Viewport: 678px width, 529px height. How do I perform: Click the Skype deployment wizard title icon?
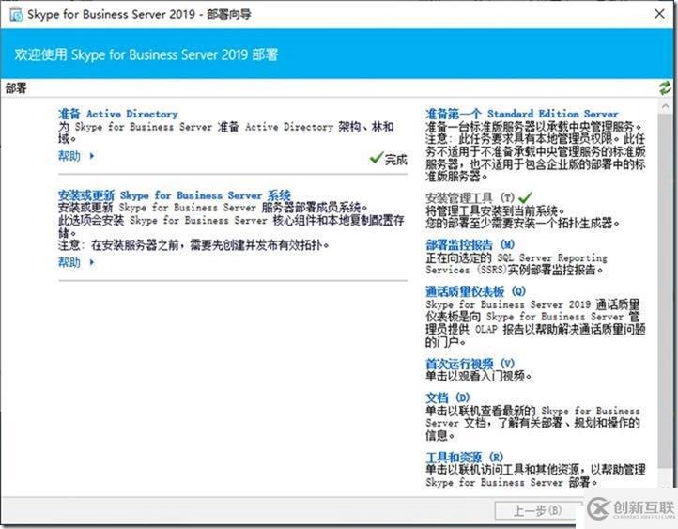pyautogui.click(x=16, y=15)
